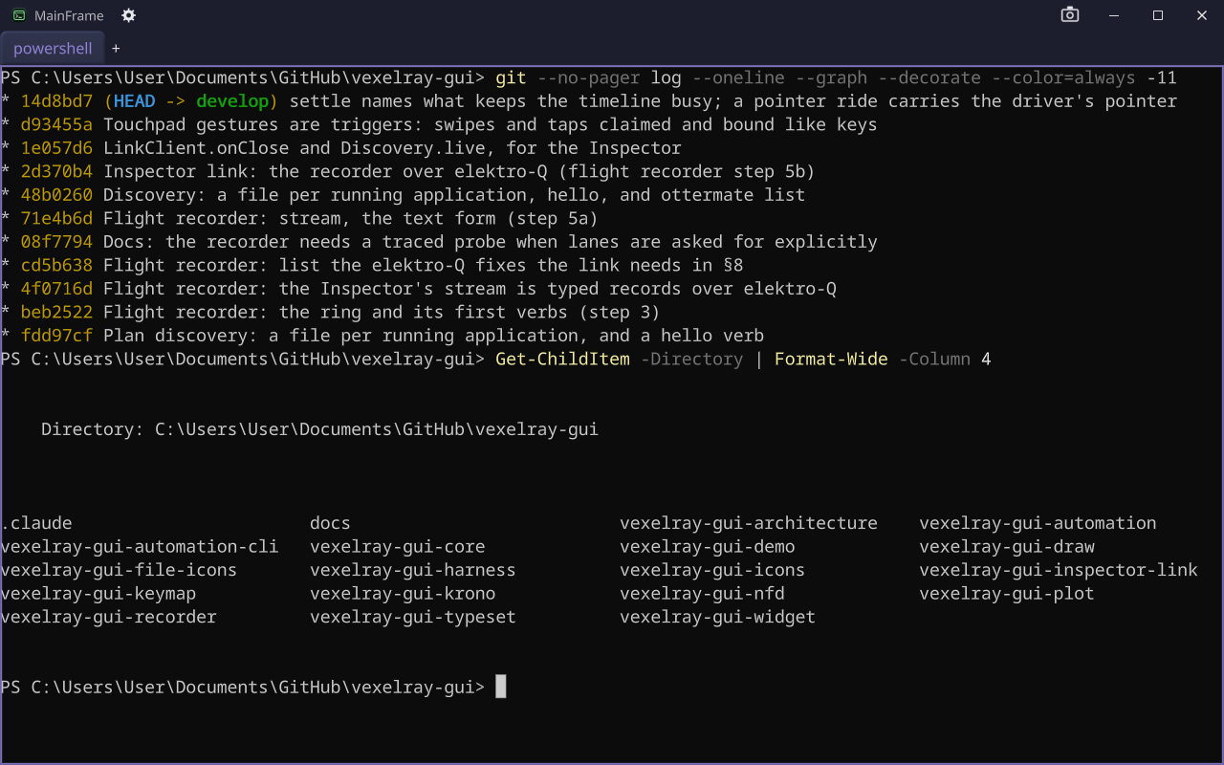Take a screenshot with the camera icon
Viewport: 1224px width, 765px height.
coord(1070,14)
